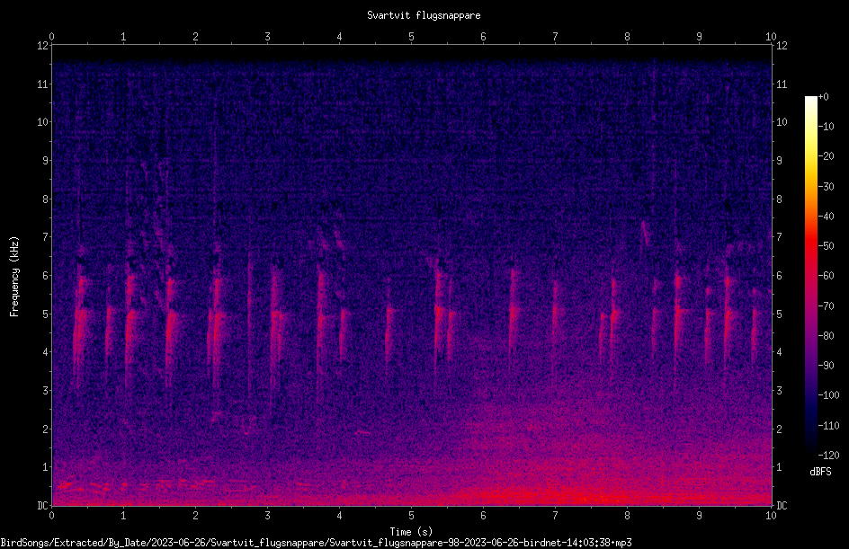
Task: Click '2' on the bottom time axis
Action: pyautogui.click(x=195, y=516)
